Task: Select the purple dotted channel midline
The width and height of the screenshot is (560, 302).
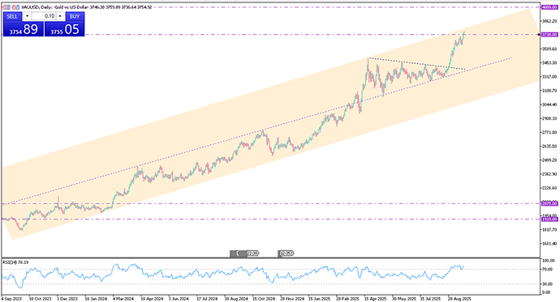Action: pyautogui.click(x=257, y=130)
